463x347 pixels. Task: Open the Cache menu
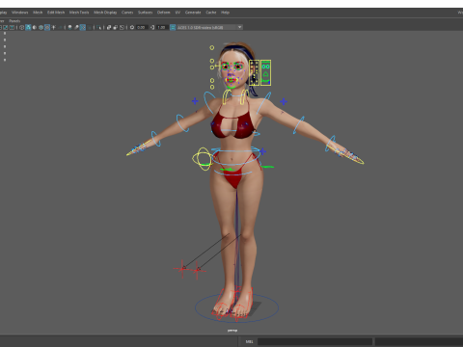coord(211,13)
